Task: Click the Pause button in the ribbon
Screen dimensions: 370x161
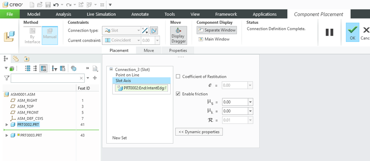Action: click(329, 32)
